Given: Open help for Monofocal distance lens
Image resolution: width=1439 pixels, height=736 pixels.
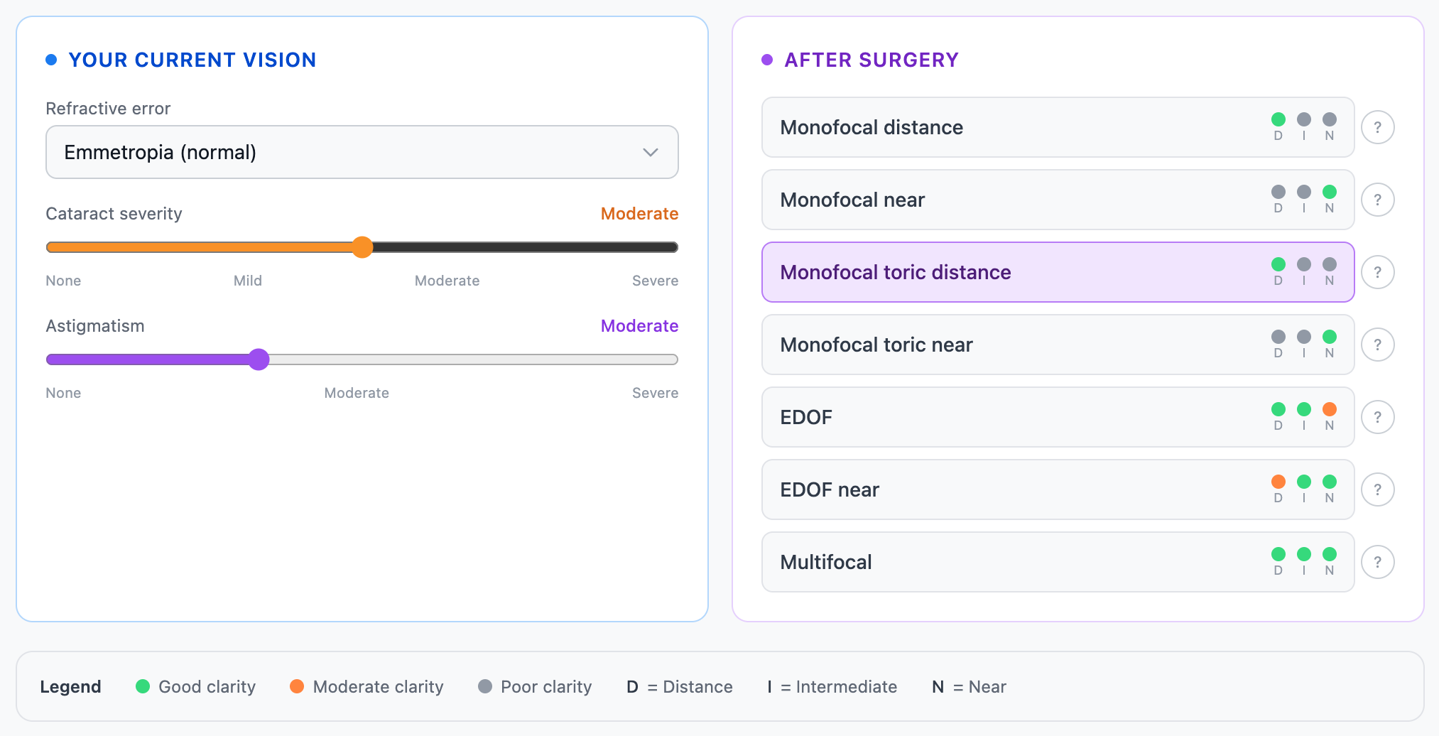Looking at the screenshot, I should point(1377,127).
